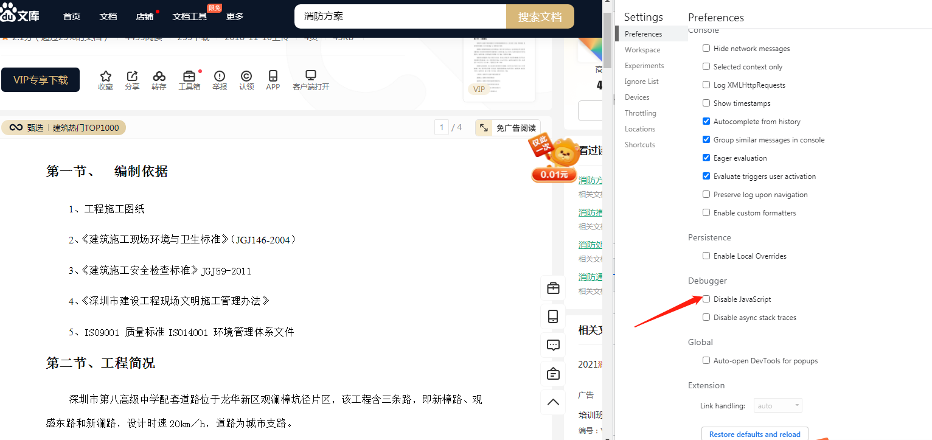The width and height of the screenshot is (932, 440).
Task: Enable Log XMLHttpRequests checkbox
Action: pos(706,85)
